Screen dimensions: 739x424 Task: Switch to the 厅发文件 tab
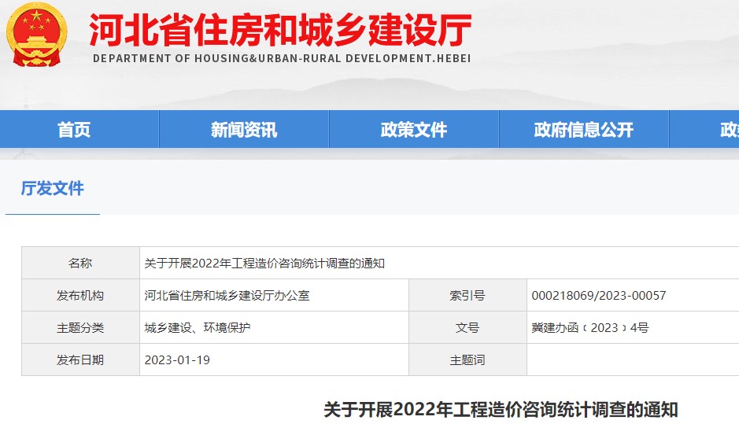point(53,189)
